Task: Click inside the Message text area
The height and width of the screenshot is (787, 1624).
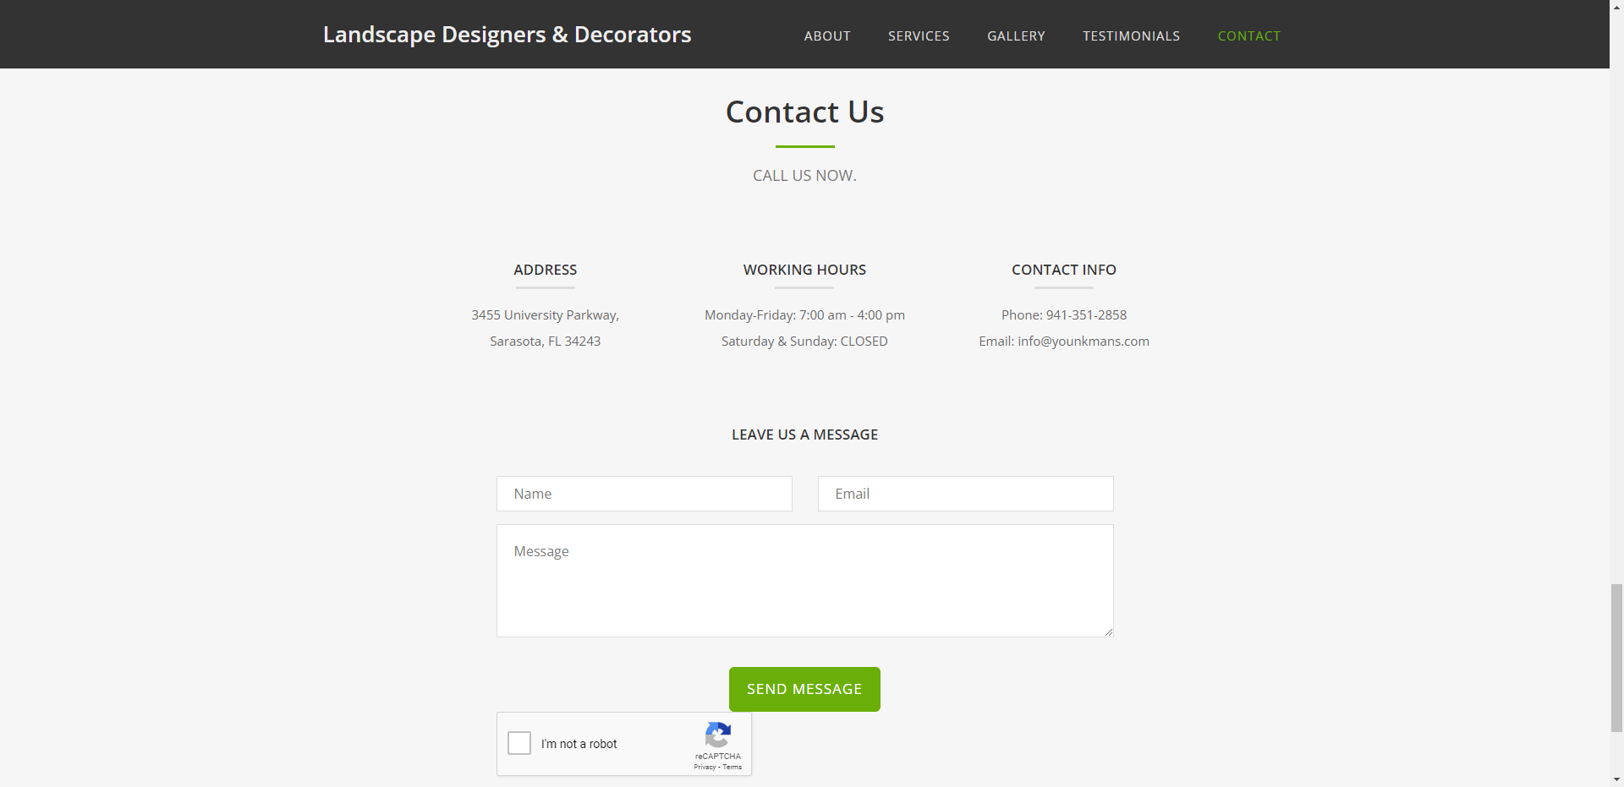Action: [804, 581]
